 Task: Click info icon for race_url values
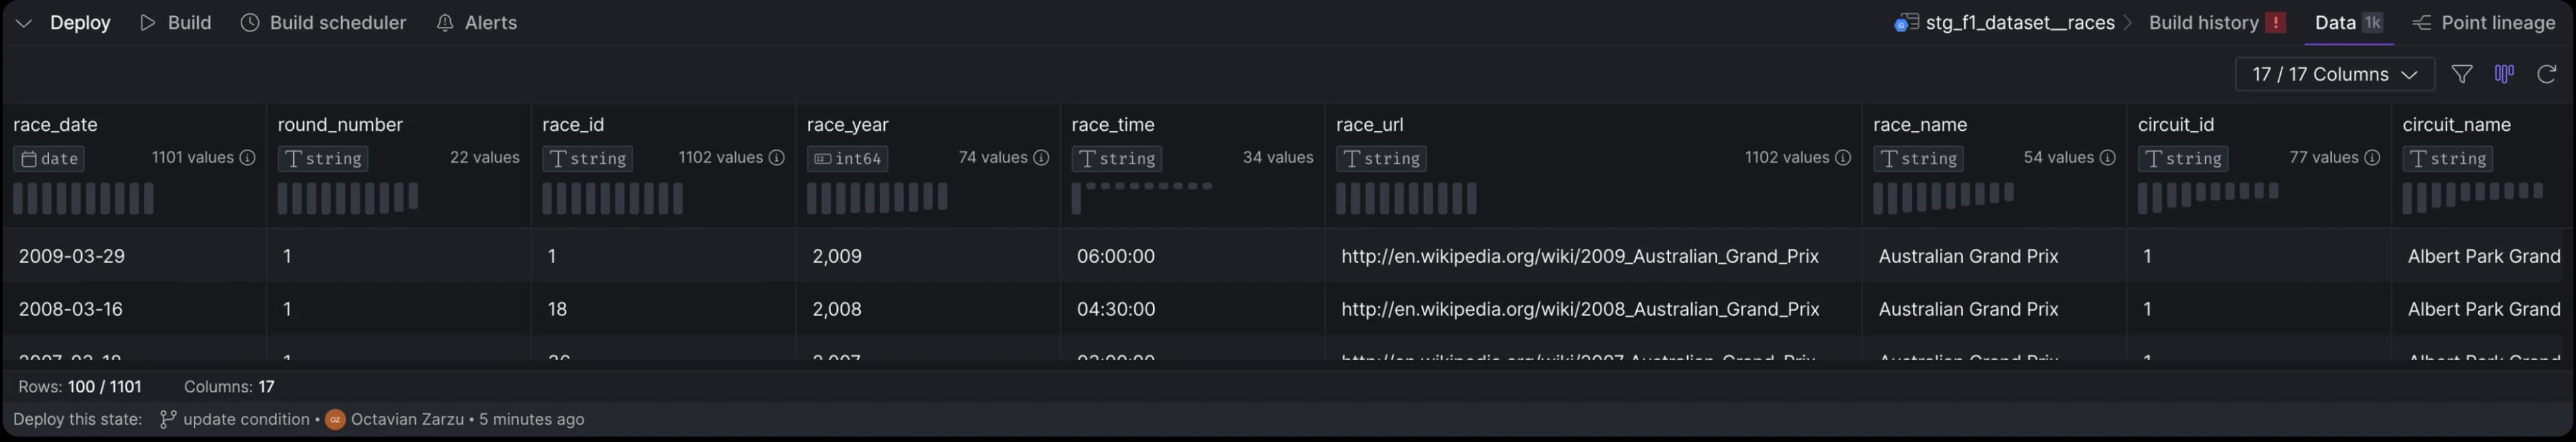(x=1842, y=158)
